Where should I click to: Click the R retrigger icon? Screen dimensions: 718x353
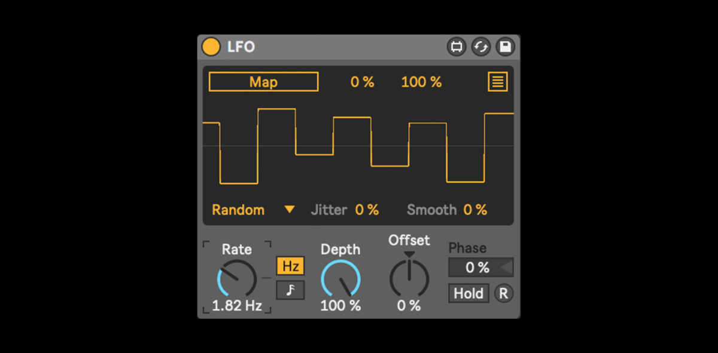tap(503, 293)
